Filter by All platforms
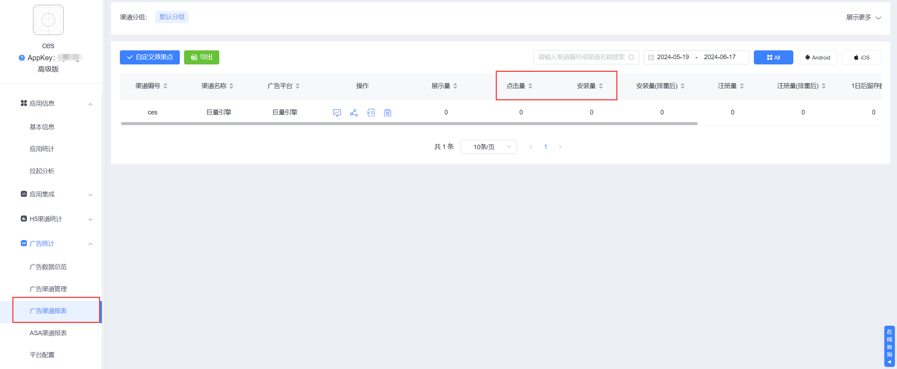897x369 pixels. tap(774, 57)
